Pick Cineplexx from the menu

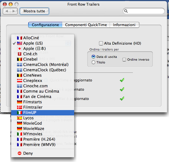pos(43,81)
